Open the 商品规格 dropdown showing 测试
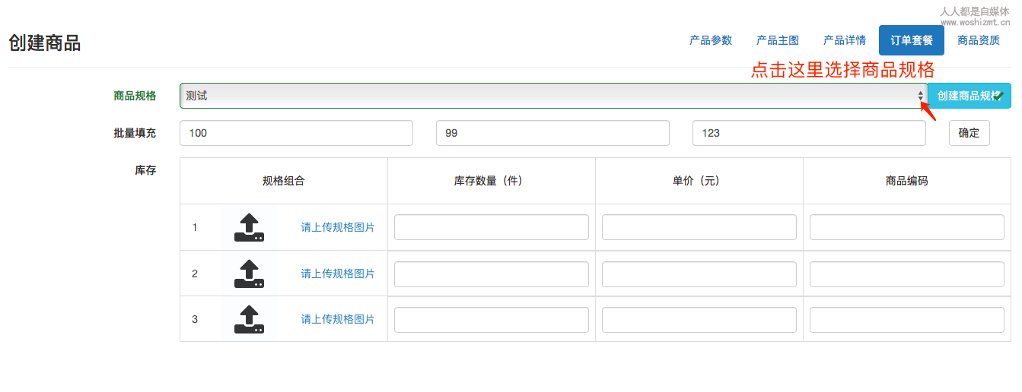 [553, 96]
